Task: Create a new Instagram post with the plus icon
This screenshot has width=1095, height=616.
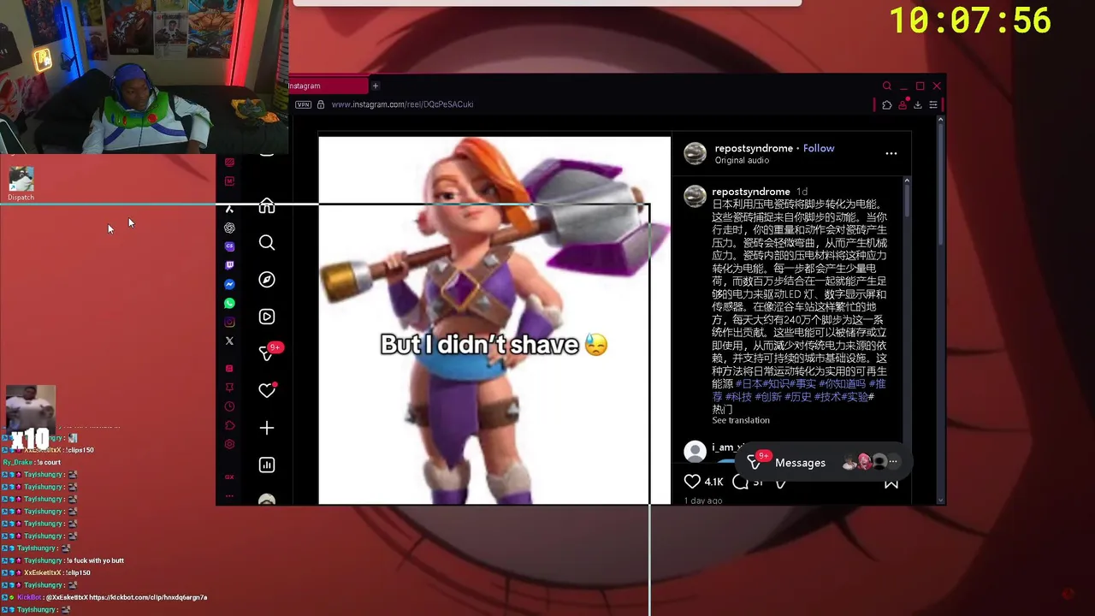Action: (x=267, y=428)
